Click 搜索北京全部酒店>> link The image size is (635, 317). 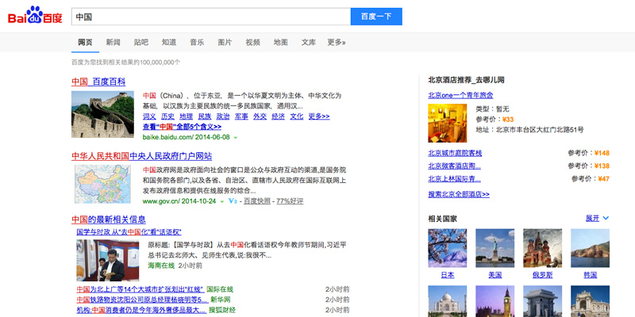pos(459,194)
